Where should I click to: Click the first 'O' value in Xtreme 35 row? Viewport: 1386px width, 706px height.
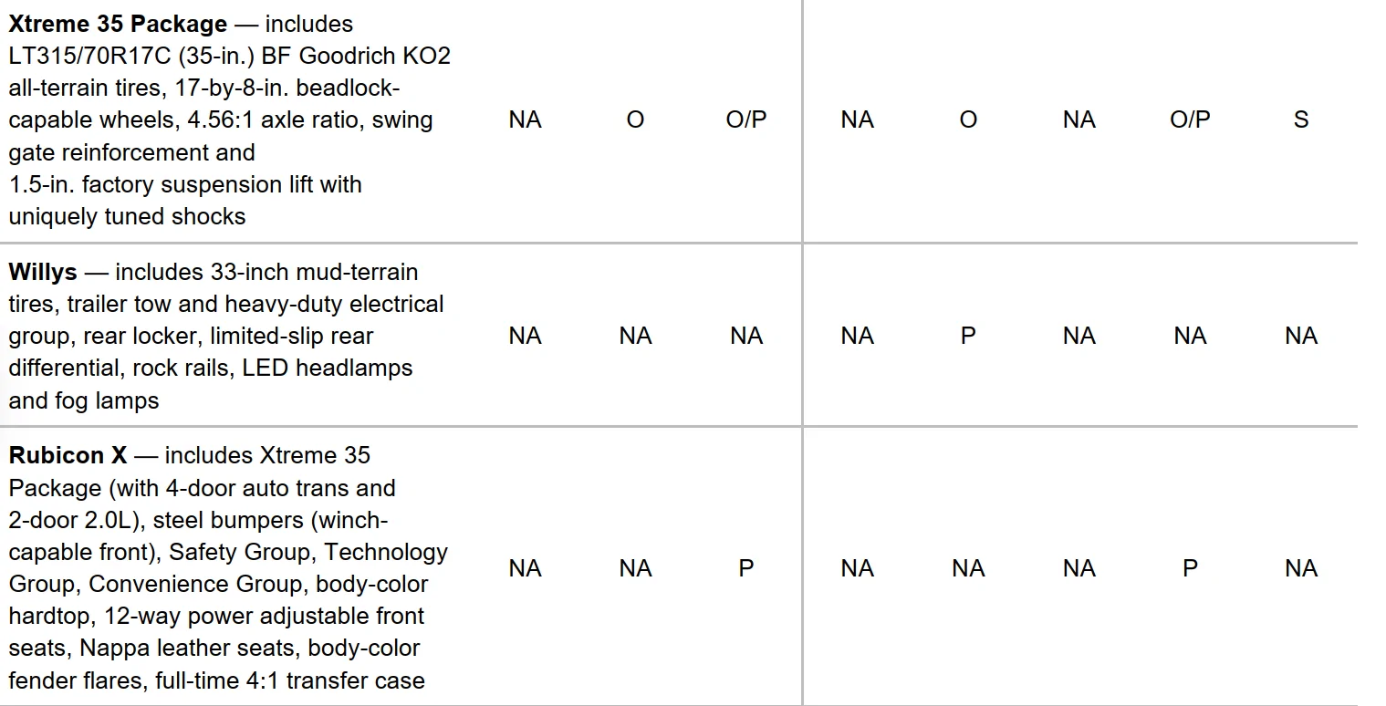(x=635, y=119)
